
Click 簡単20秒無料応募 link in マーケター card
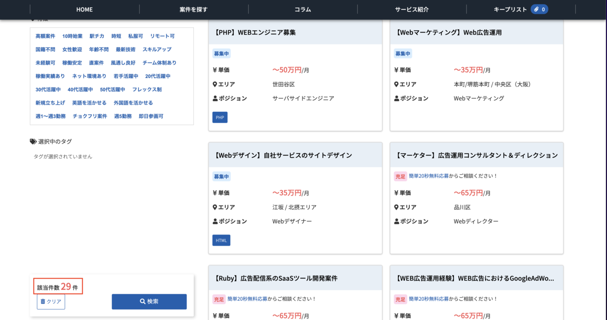[429, 176]
